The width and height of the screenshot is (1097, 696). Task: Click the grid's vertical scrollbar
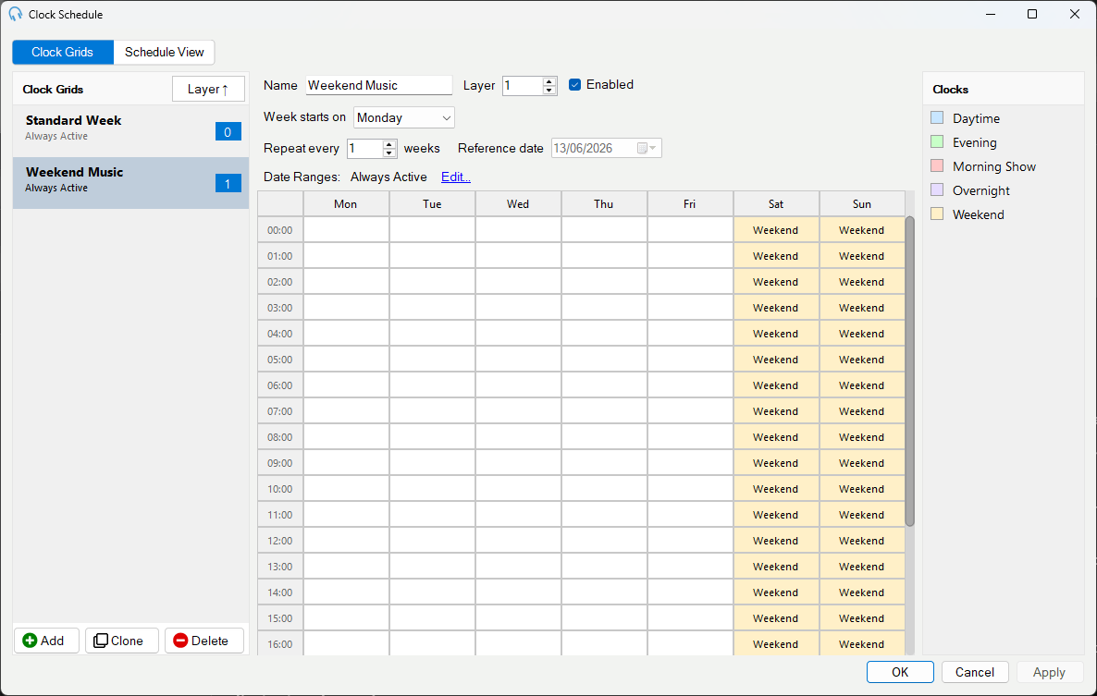point(909,371)
